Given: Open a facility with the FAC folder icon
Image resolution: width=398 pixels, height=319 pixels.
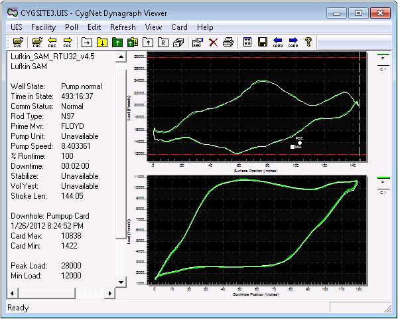Looking at the screenshot, I should click(x=37, y=43).
